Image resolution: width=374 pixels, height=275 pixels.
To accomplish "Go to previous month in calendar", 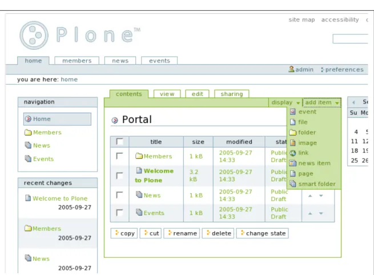I will click(353, 102).
